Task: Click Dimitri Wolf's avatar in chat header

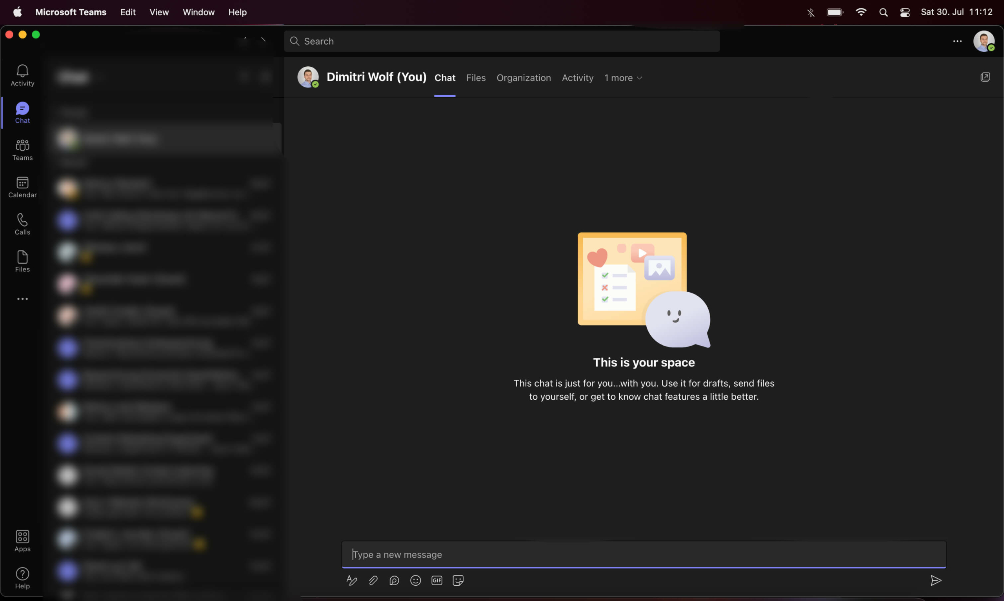Action: click(308, 77)
